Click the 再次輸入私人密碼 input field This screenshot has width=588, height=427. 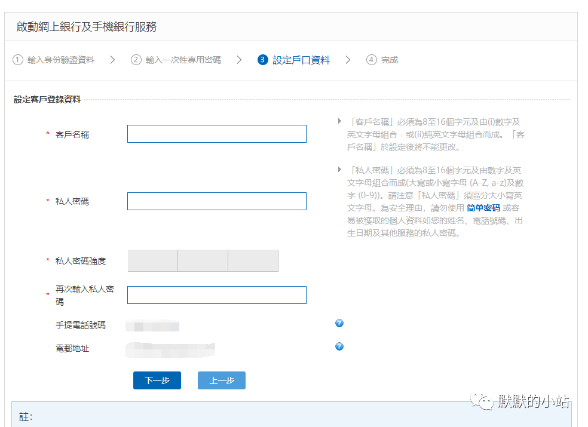click(x=216, y=294)
